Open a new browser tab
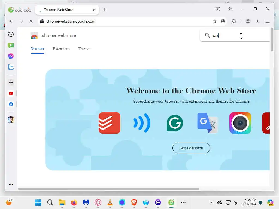This screenshot has height=209, width=279. (x=105, y=10)
